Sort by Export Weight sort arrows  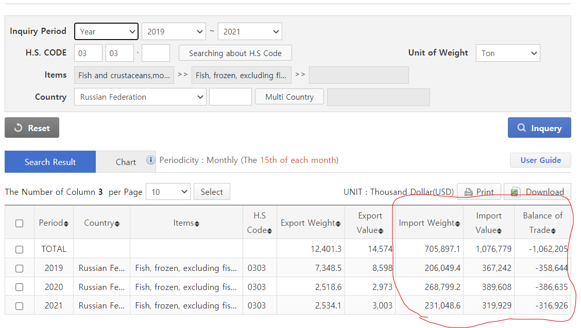click(338, 224)
